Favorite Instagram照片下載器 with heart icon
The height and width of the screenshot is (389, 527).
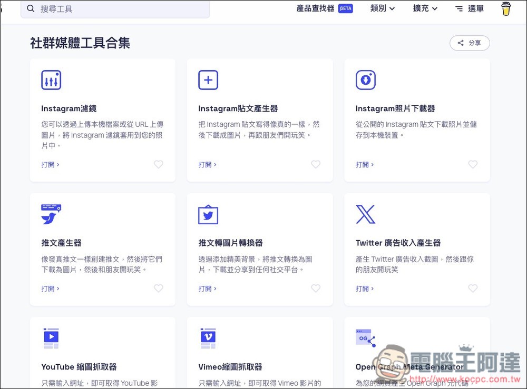(473, 164)
